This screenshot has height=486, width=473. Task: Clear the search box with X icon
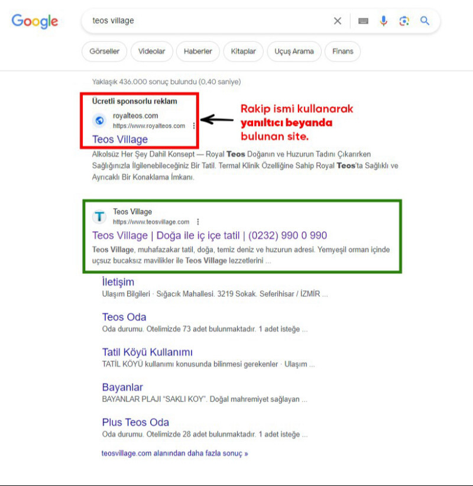coord(338,21)
